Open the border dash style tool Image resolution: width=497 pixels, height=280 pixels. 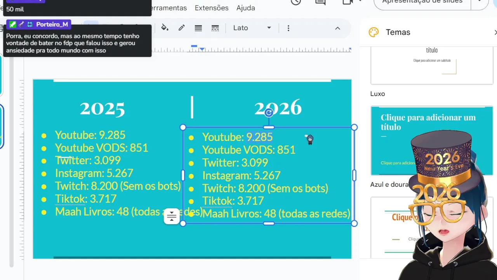[x=215, y=28]
